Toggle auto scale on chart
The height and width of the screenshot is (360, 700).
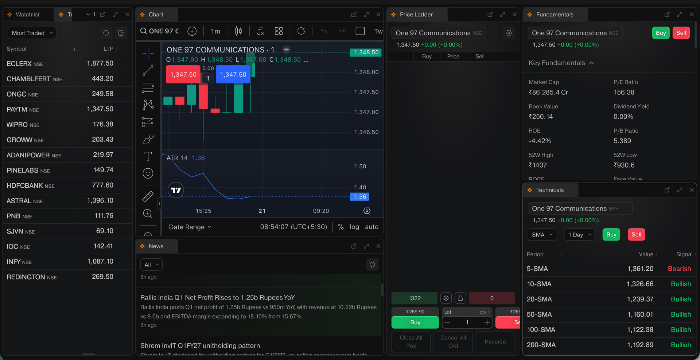[372, 227]
